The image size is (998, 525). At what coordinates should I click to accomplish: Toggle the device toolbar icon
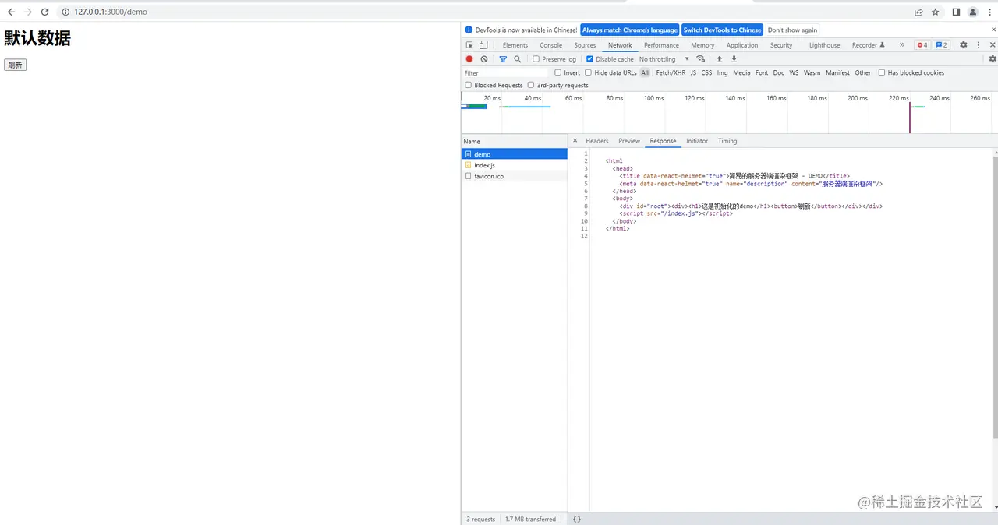483,45
